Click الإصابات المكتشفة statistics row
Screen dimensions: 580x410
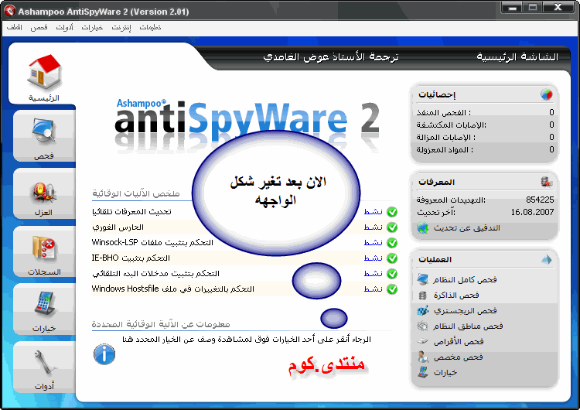[x=485, y=125]
